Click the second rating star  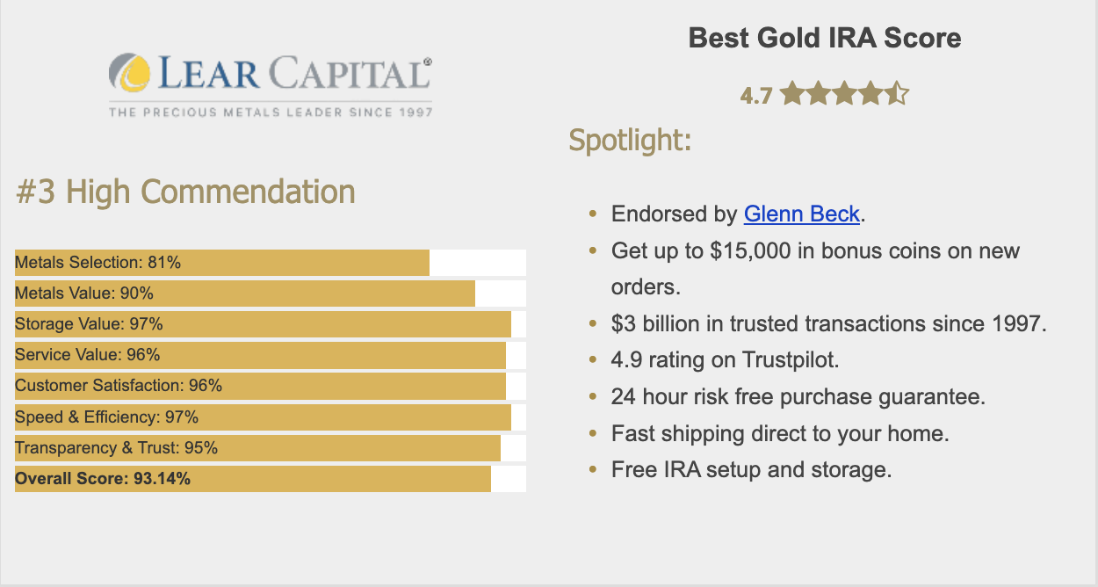pos(819,93)
